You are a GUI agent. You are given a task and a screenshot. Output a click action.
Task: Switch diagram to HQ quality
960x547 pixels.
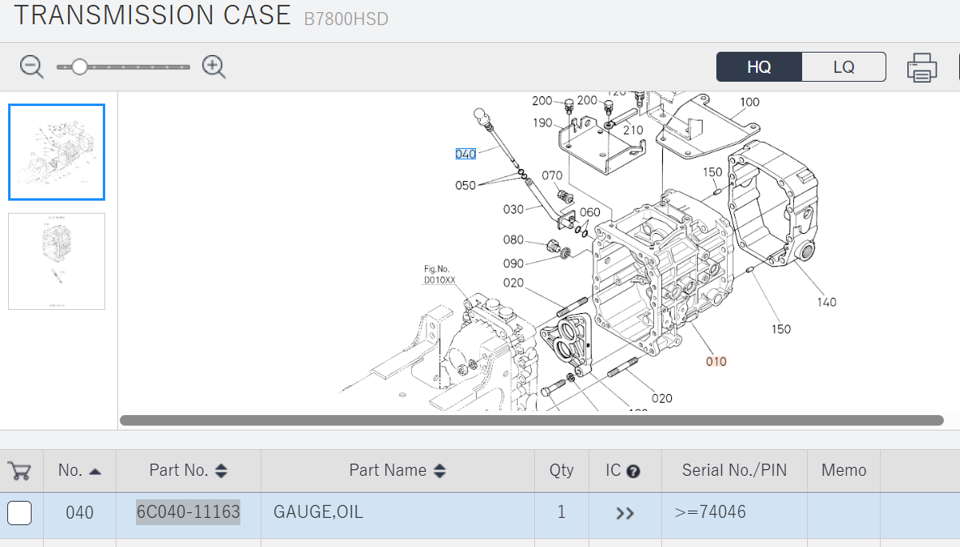click(x=758, y=66)
